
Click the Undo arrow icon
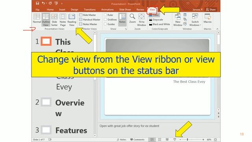click(x=43, y=3)
